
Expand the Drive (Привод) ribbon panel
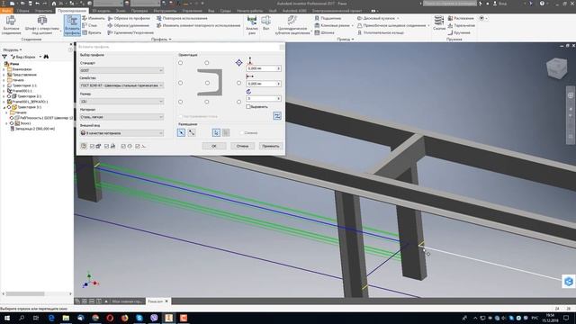pos(346,40)
